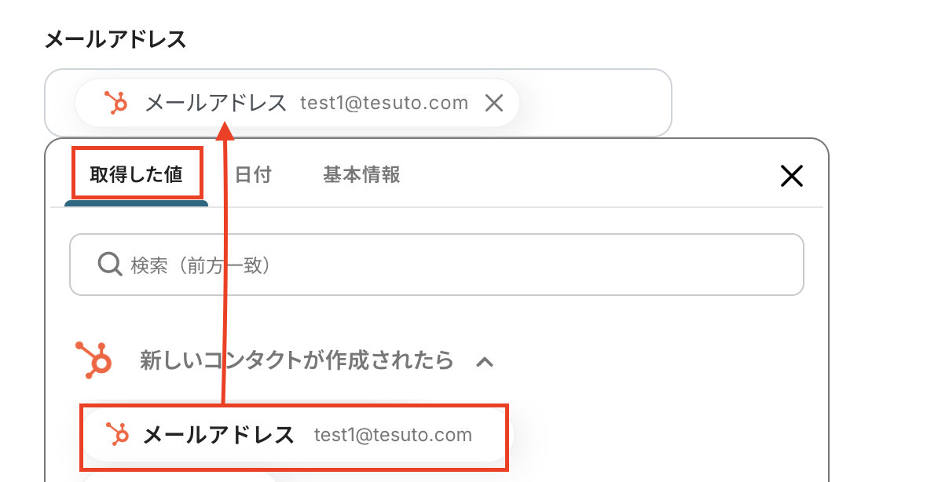
Task: Choose the メールアドレス option in the list
Action: tap(218, 435)
